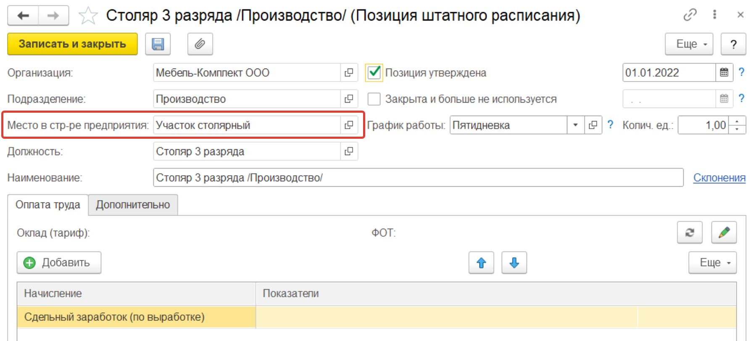Open the Склонения link

point(719,178)
